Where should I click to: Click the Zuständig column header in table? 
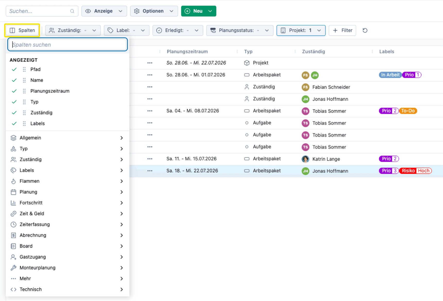tap(313, 51)
